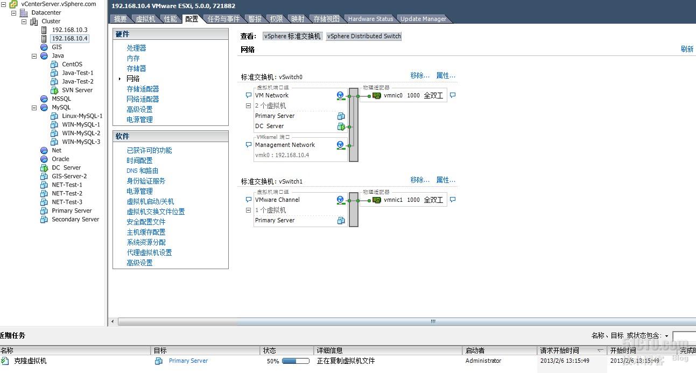696x373 pixels.
Task: Click the recent tasks filter input field
Action: click(x=684, y=336)
